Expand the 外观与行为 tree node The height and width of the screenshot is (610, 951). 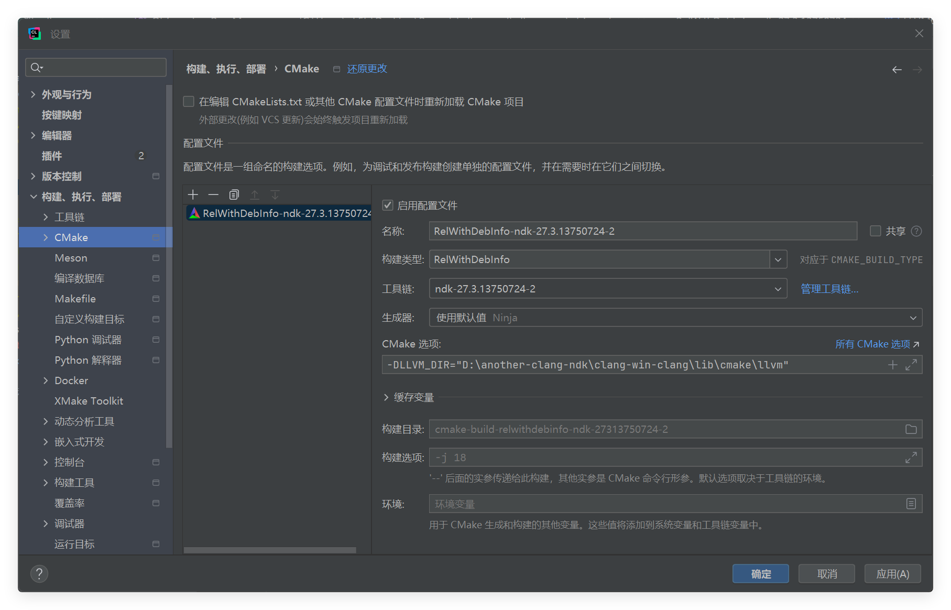[x=33, y=94]
